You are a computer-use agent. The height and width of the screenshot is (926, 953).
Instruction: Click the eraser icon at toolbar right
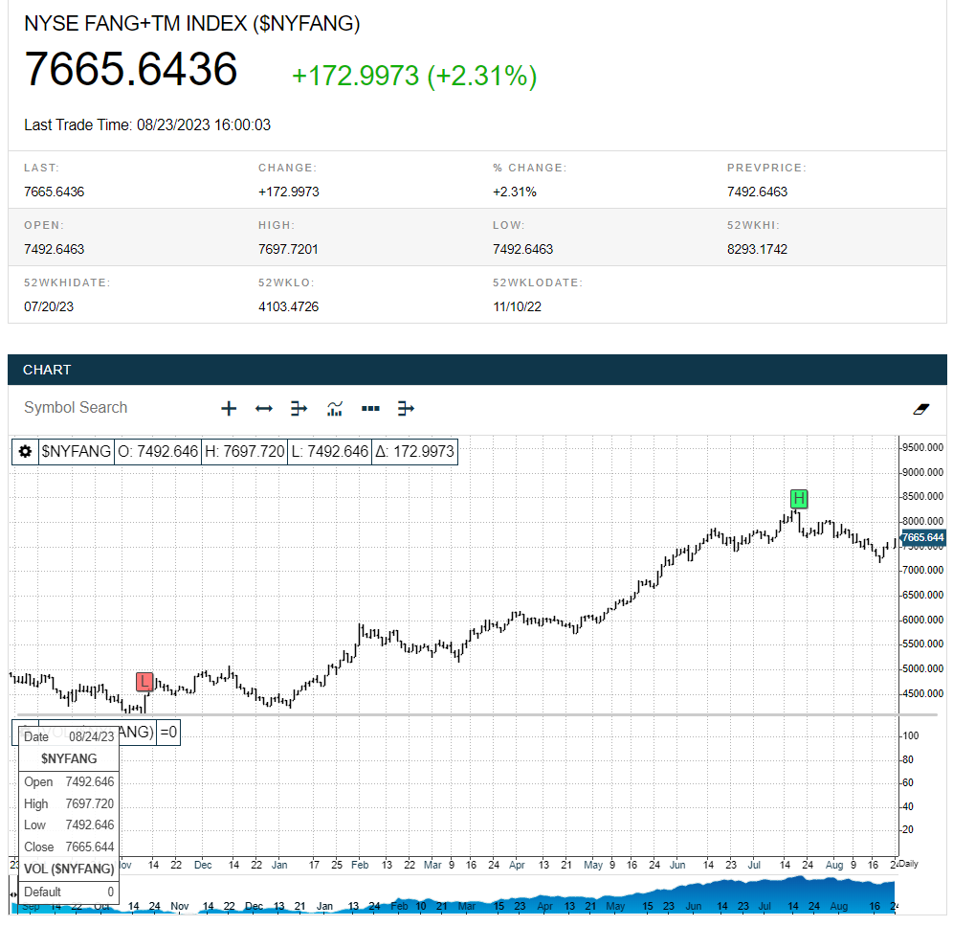point(921,410)
